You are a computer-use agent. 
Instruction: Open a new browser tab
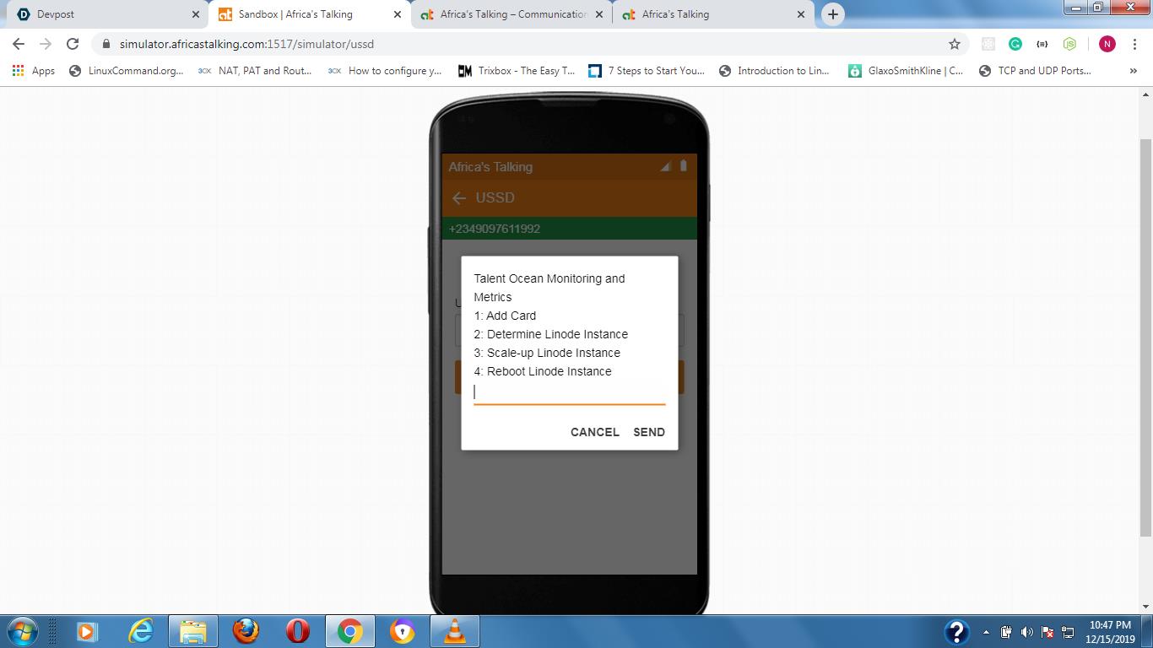(833, 14)
